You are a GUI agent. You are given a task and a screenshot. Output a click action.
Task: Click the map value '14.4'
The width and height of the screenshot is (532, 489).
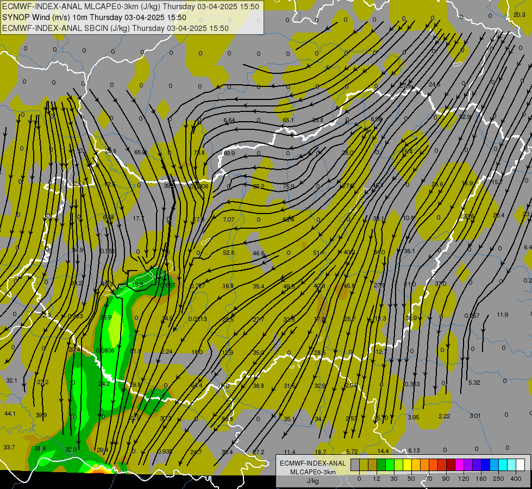tap(383, 451)
